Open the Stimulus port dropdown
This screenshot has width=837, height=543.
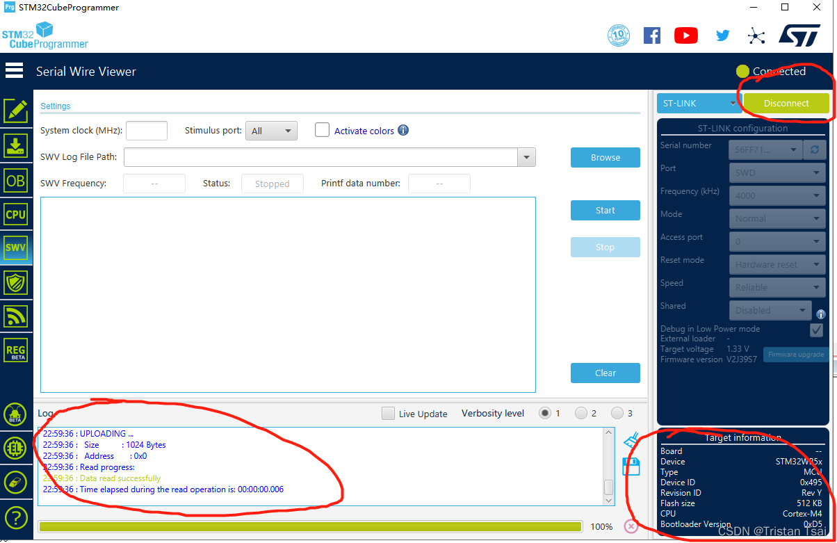[x=272, y=131]
